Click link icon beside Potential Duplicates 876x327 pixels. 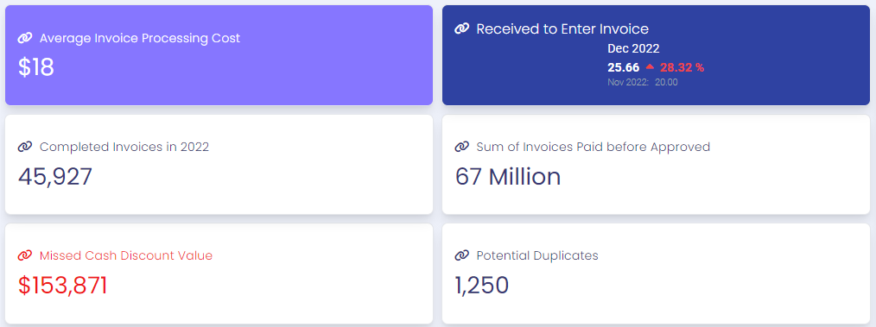461,255
